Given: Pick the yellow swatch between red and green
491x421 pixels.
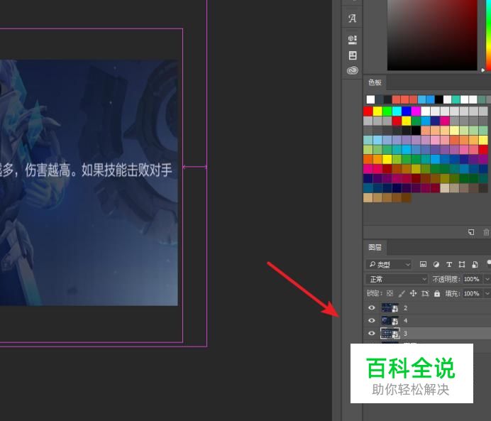Looking at the screenshot, I should 377,111.
